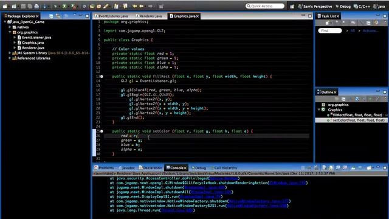Open the Javadoc tab
Image resolution: width=389 pixels, height=219 pixels.
(126, 168)
